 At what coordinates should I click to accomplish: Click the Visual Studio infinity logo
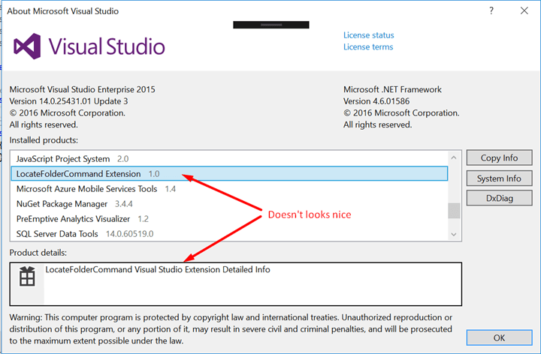(27, 46)
